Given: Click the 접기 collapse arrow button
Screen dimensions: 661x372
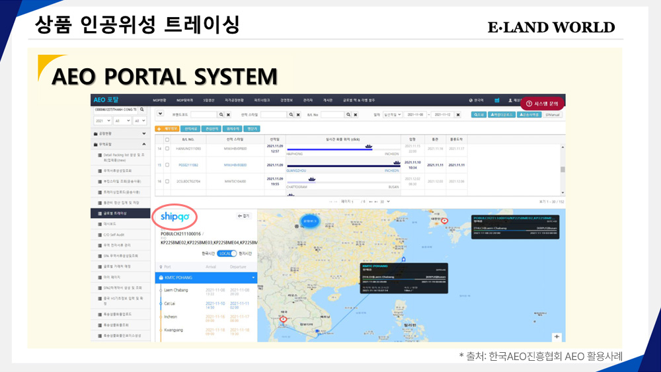Looking at the screenshot, I should tap(244, 216).
